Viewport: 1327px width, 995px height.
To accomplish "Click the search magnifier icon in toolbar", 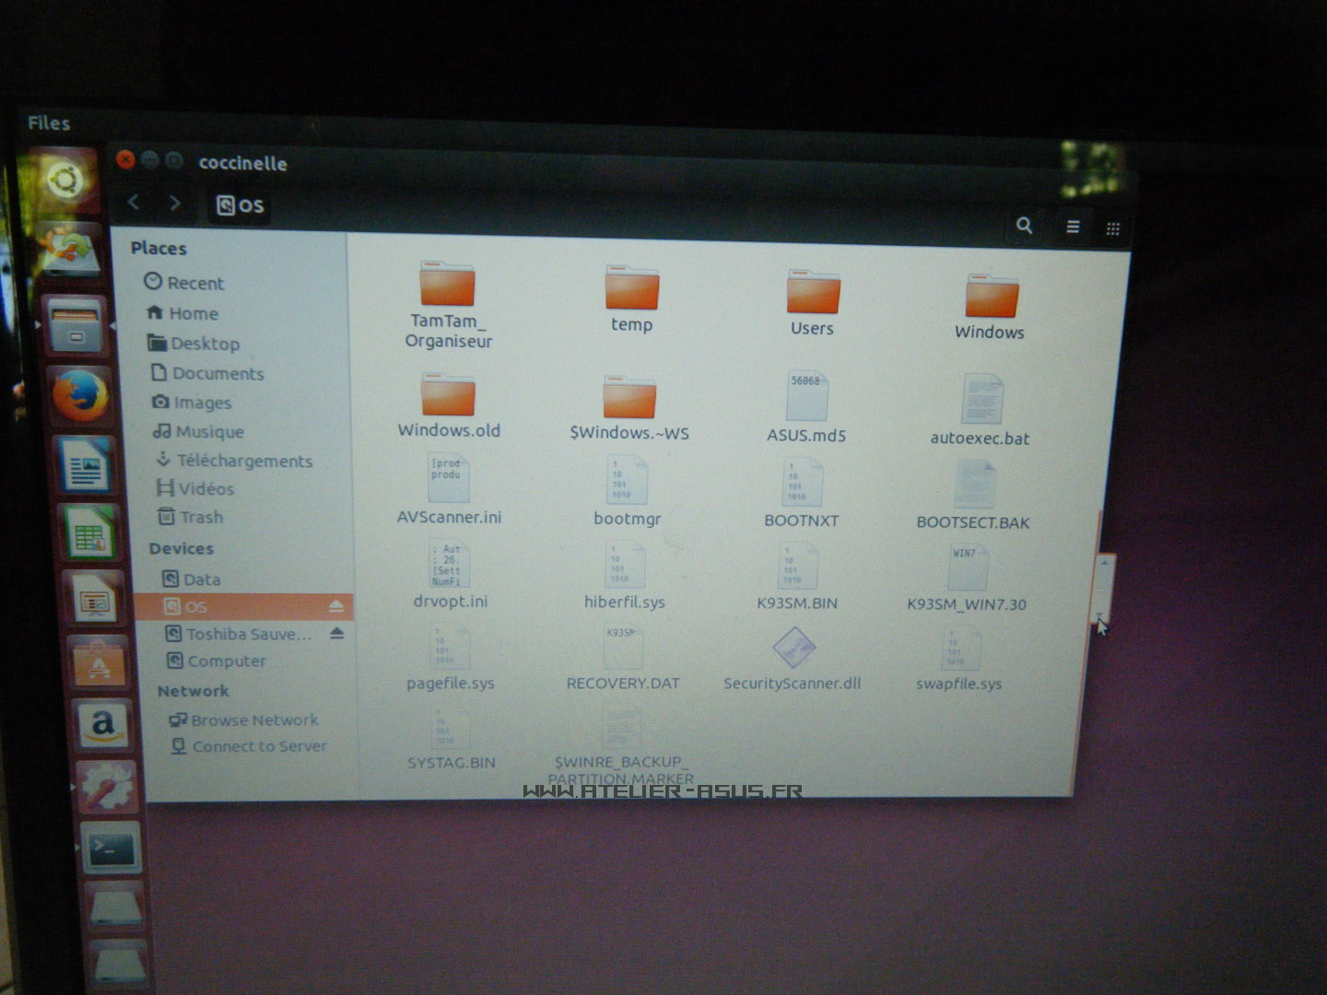I will click(1024, 226).
